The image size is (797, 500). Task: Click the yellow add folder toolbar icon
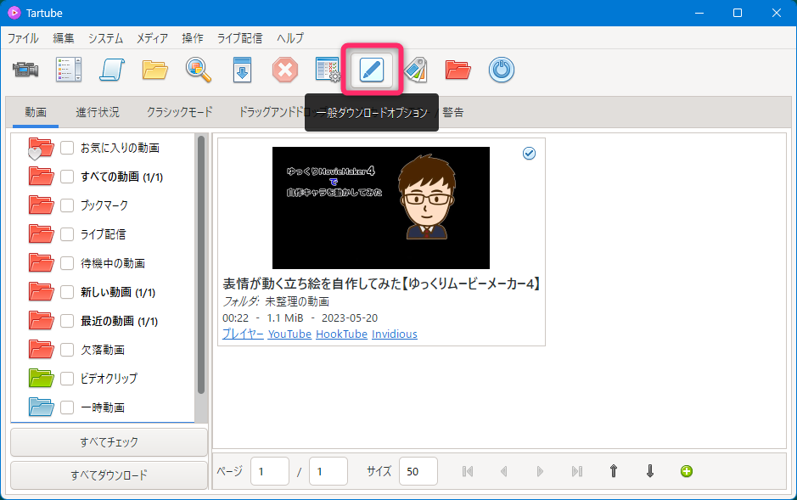click(x=155, y=70)
